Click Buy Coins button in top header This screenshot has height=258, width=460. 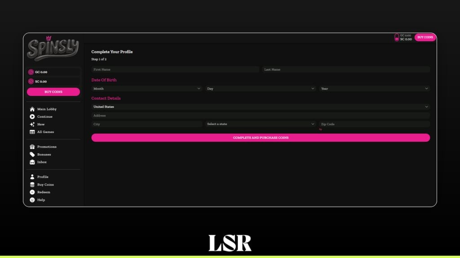425,38
